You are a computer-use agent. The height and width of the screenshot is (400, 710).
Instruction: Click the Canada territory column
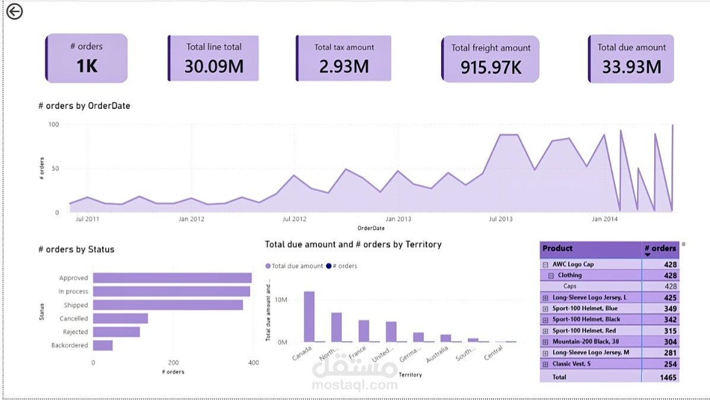[309, 317]
